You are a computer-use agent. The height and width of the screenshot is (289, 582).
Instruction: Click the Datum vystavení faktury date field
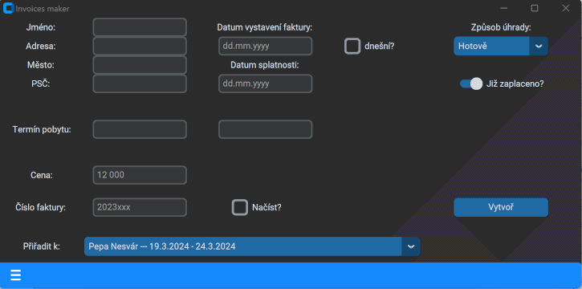(x=266, y=46)
